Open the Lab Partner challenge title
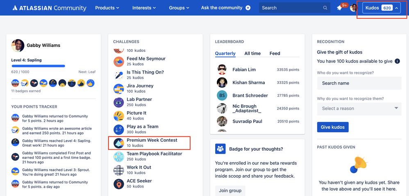The width and height of the screenshot is (409, 196). tap(139, 99)
